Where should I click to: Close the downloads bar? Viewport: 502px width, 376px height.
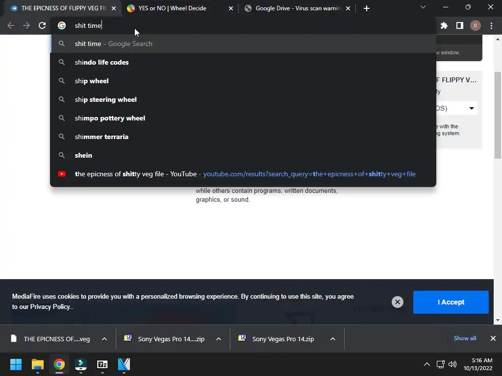[493, 338]
